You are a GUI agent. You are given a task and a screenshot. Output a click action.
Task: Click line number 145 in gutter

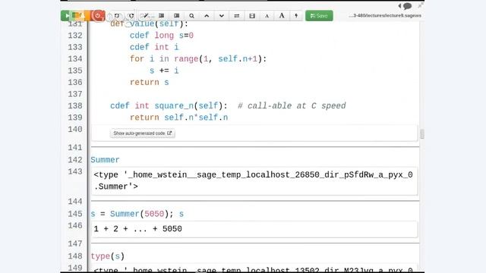pyautogui.click(x=75, y=214)
